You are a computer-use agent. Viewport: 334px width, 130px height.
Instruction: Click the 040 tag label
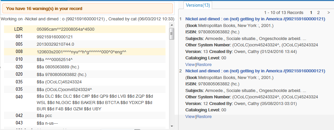coord(19,97)
